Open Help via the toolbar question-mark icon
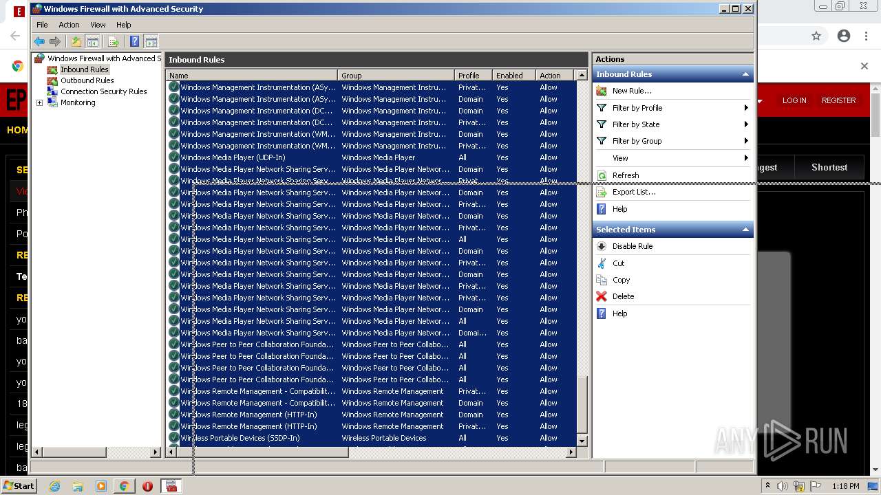 tap(135, 42)
